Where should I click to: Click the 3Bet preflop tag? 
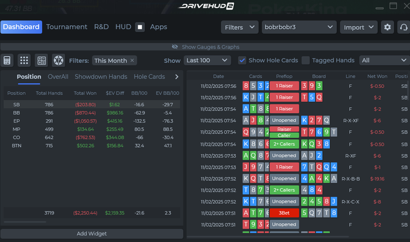284,213
